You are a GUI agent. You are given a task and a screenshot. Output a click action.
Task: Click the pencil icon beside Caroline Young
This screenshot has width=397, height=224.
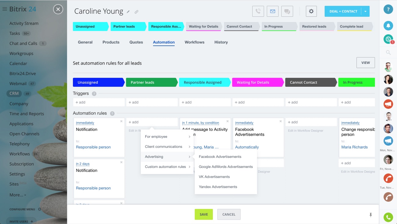pyautogui.click(x=128, y=12)
